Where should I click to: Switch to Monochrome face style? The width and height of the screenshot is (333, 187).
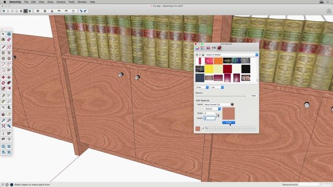[x=30, y=11]
